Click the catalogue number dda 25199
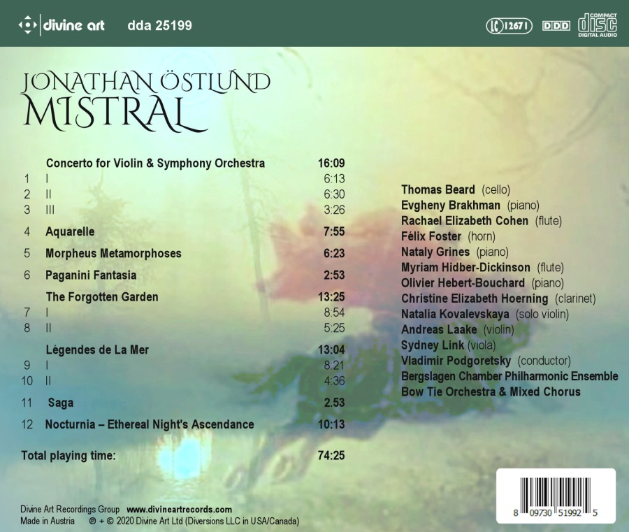The width and height of the screenshot is (629, 532). [159, 26]
